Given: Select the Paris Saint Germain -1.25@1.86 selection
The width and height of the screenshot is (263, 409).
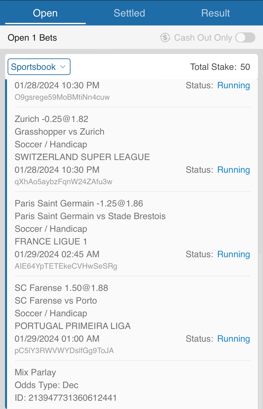Looking at the screenshot, I should (x=79, y=204).
